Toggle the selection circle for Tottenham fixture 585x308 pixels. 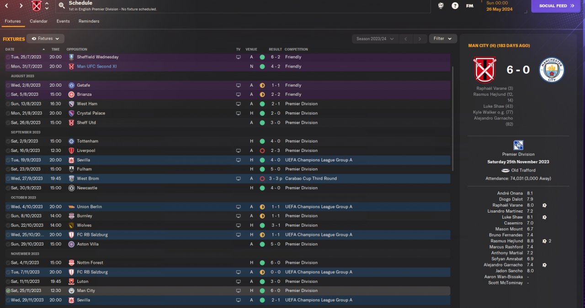[8, 141]
